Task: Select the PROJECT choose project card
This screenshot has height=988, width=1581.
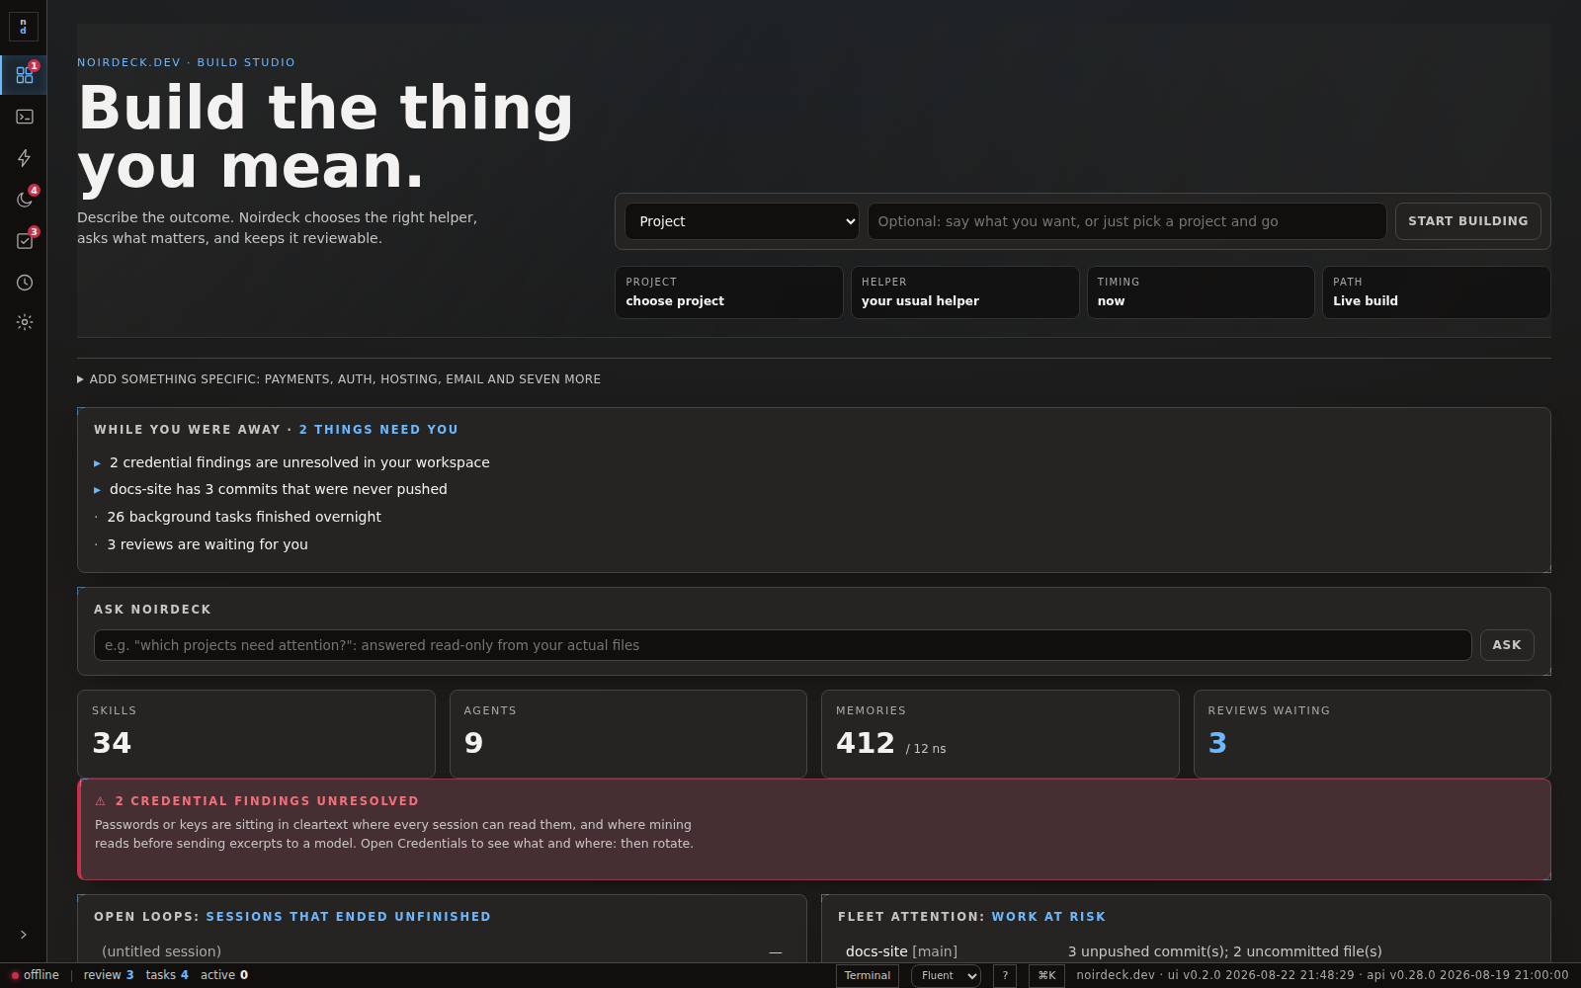Action: click(729, 292)
